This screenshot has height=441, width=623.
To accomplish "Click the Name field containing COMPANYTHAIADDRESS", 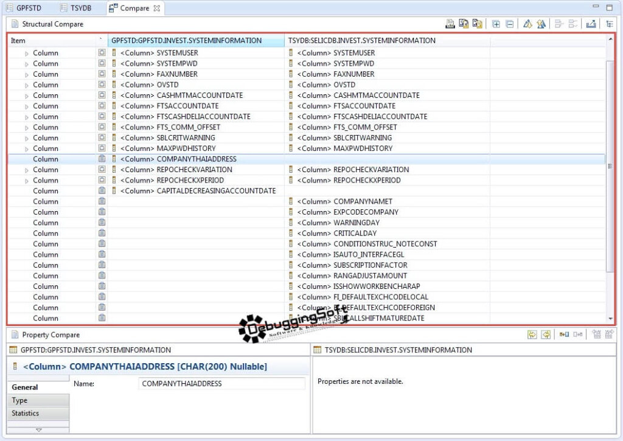I will (221, 383).
